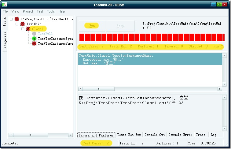Click error list vertical scroll down arrow
Viewport: 231px width, 149px height.
tap(224, 84)
